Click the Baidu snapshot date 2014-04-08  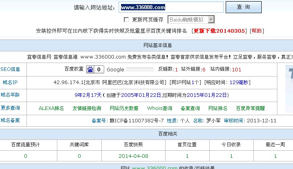[133, 156]
